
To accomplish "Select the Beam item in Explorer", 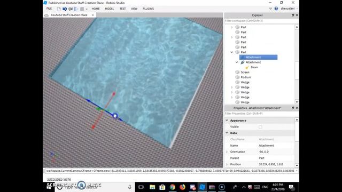I will (254, 67).
